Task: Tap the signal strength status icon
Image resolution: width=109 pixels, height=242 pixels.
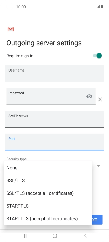Action: (x=98, y=7)
